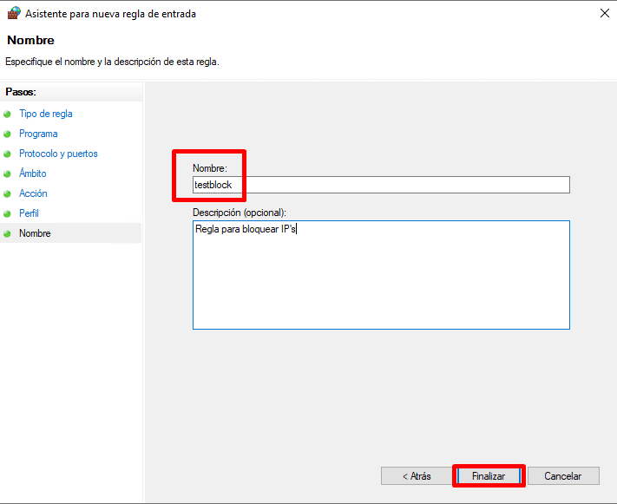Jump to Protocolo y puertos step

58,154
